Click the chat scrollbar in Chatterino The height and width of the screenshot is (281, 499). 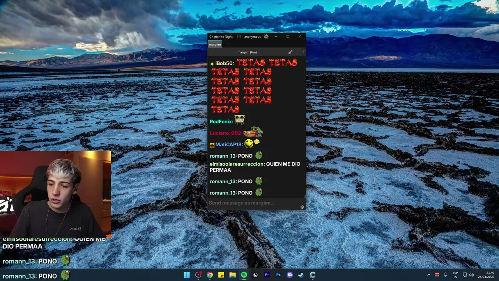305,196
